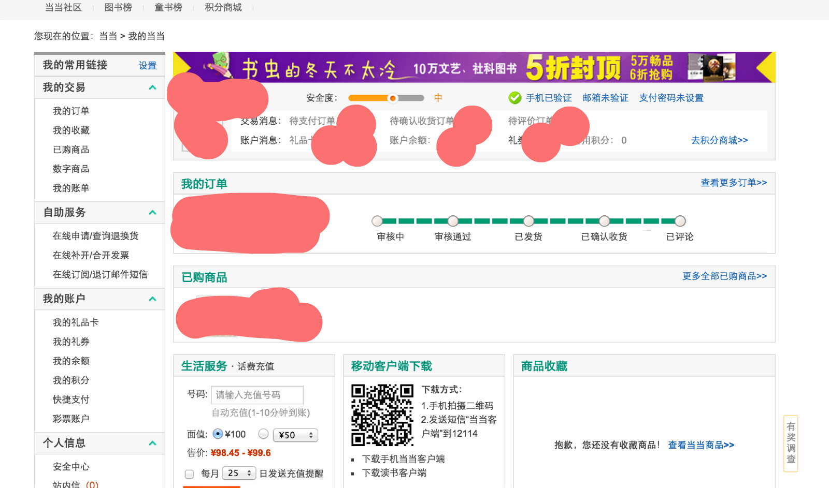
Task: Click 待确认收货订单 link
Action: click(422, 121)
